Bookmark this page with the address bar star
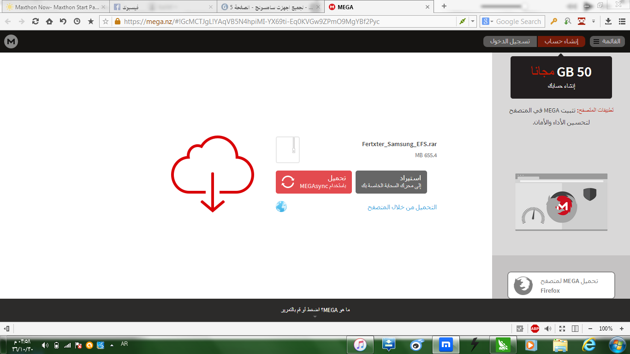This screenshot has height=354, width=630. tap(106, 21)
